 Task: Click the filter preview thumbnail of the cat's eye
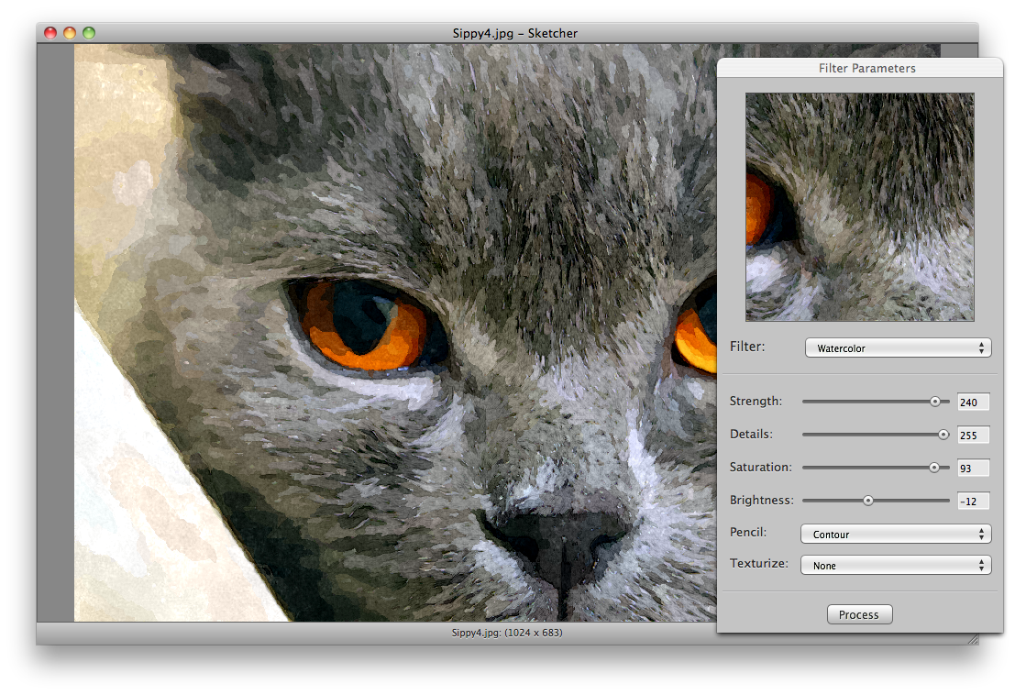[x=859, y=206]
